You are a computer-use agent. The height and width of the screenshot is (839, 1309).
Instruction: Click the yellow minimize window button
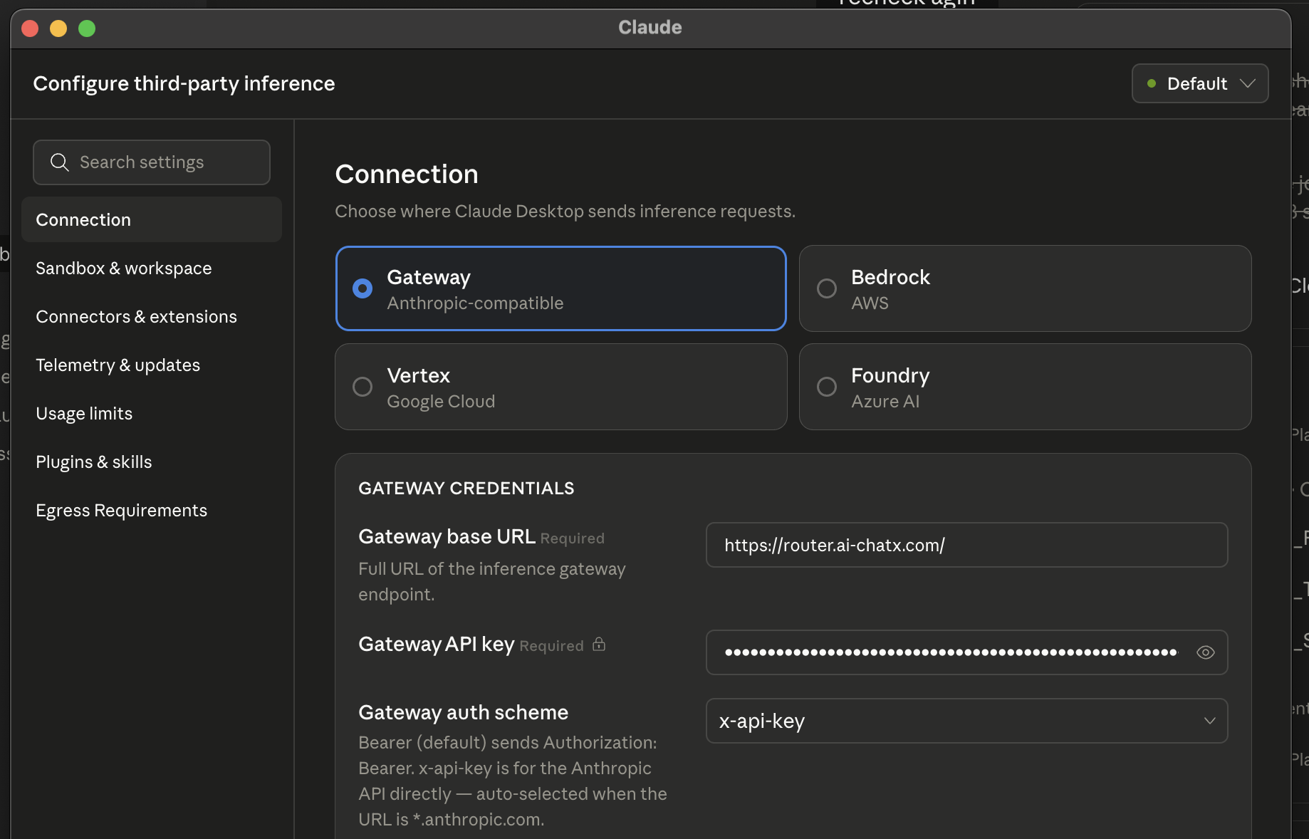pyautogui.click(x=58, y=28)
